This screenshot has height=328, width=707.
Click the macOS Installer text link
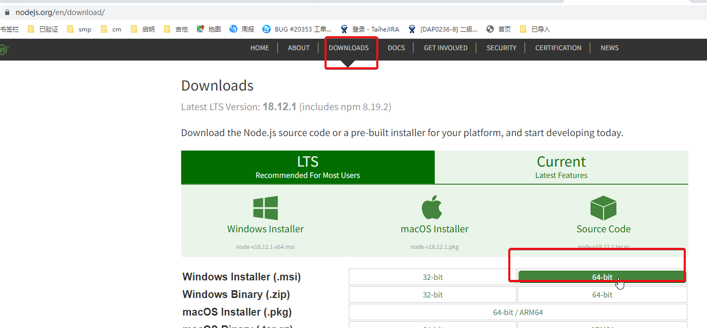[x=435, y=229]
